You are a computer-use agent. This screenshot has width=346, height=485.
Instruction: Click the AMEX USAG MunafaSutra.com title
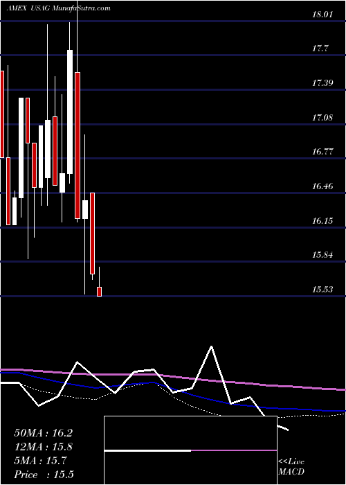point(58,8)
